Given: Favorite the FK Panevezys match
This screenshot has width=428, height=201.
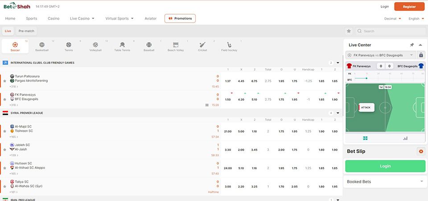Looking at the screenshot, I should (x=4, y=99).
